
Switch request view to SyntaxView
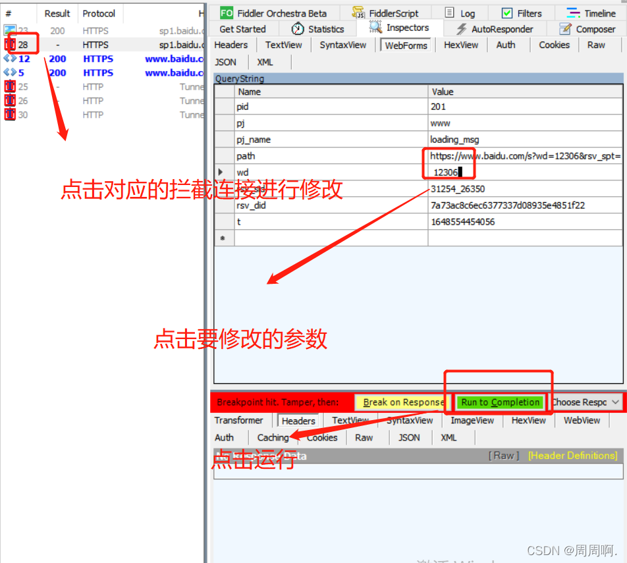pyautogui.click(x=342, y=45)
